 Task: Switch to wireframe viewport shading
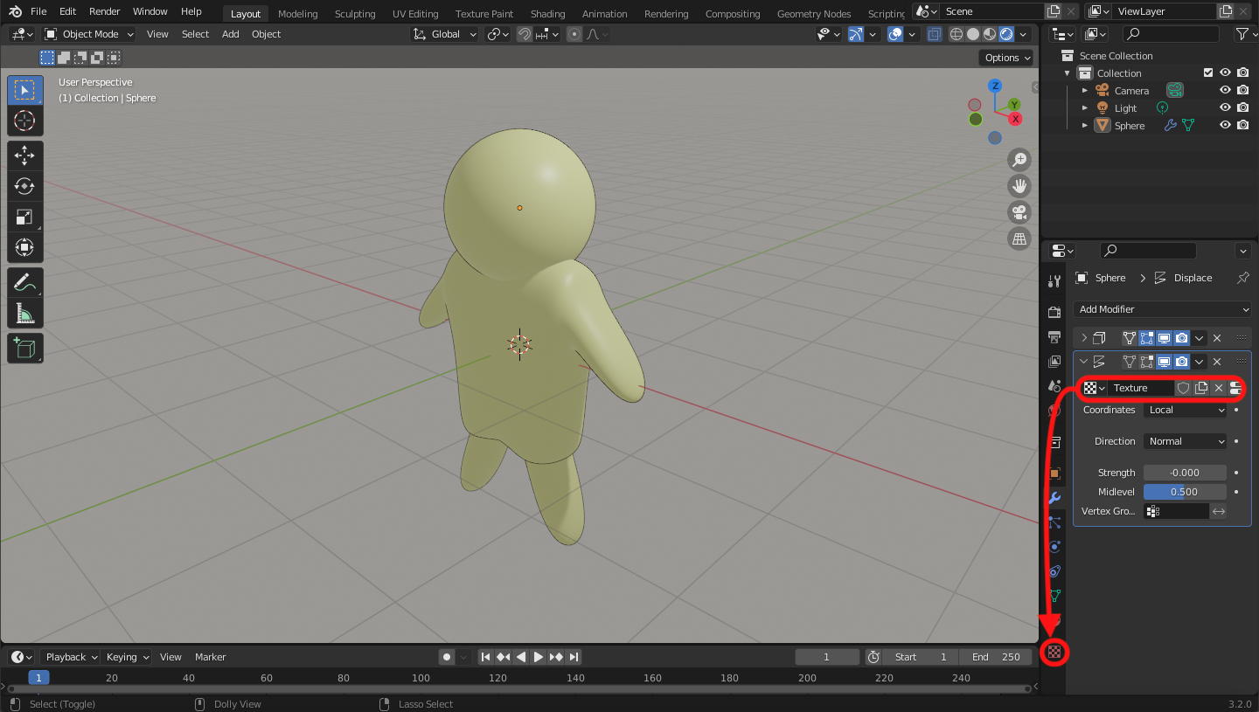click(956, 34)
